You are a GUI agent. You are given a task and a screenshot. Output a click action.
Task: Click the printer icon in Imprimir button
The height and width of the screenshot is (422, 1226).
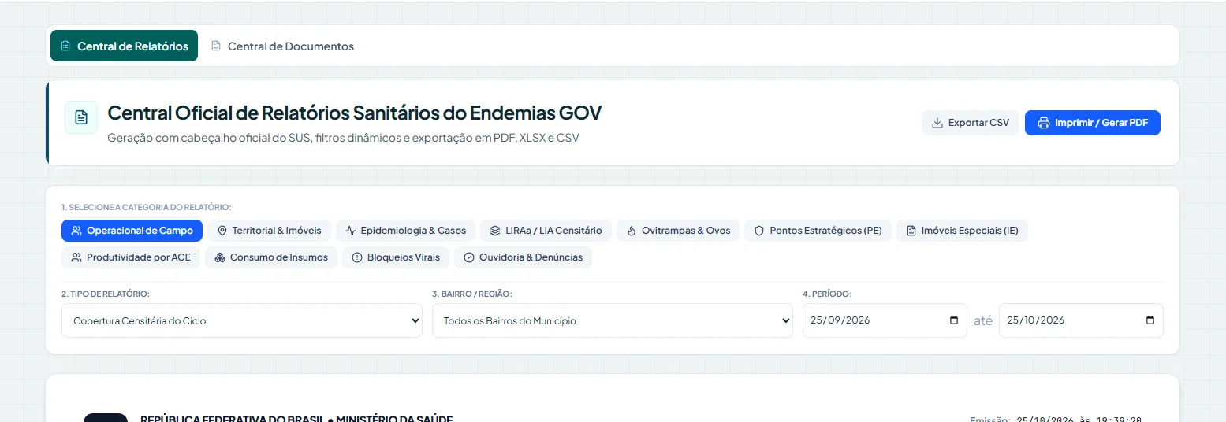[x=1044, y=123]
